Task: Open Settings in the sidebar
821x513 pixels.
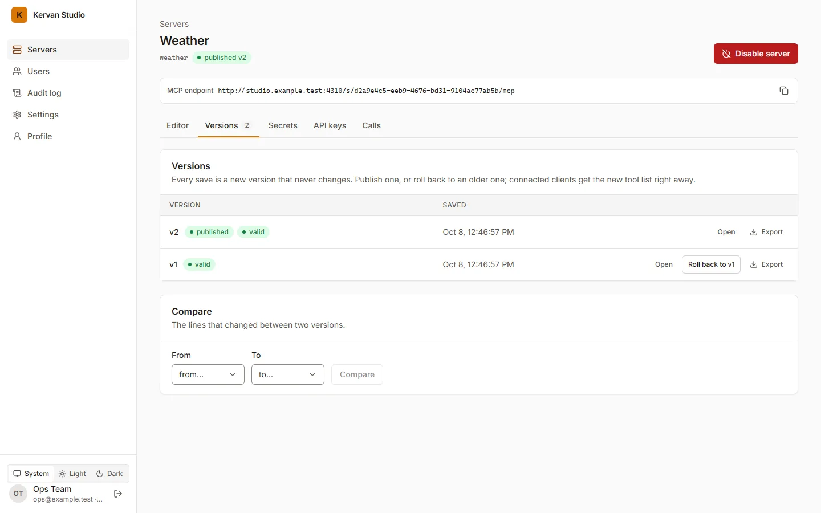Action: 68,115
